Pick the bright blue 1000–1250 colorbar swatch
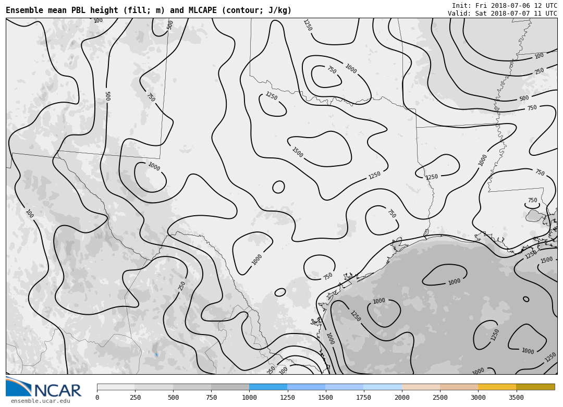Screen dimensions: 563x407 coord(268,387)
